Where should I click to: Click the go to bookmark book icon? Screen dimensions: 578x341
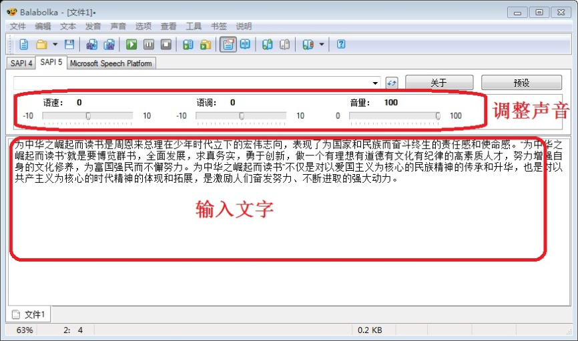(x=308, y=45)
